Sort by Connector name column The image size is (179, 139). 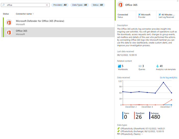[x=25, y=14]
